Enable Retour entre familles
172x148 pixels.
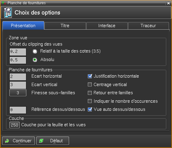pos(90,93)
